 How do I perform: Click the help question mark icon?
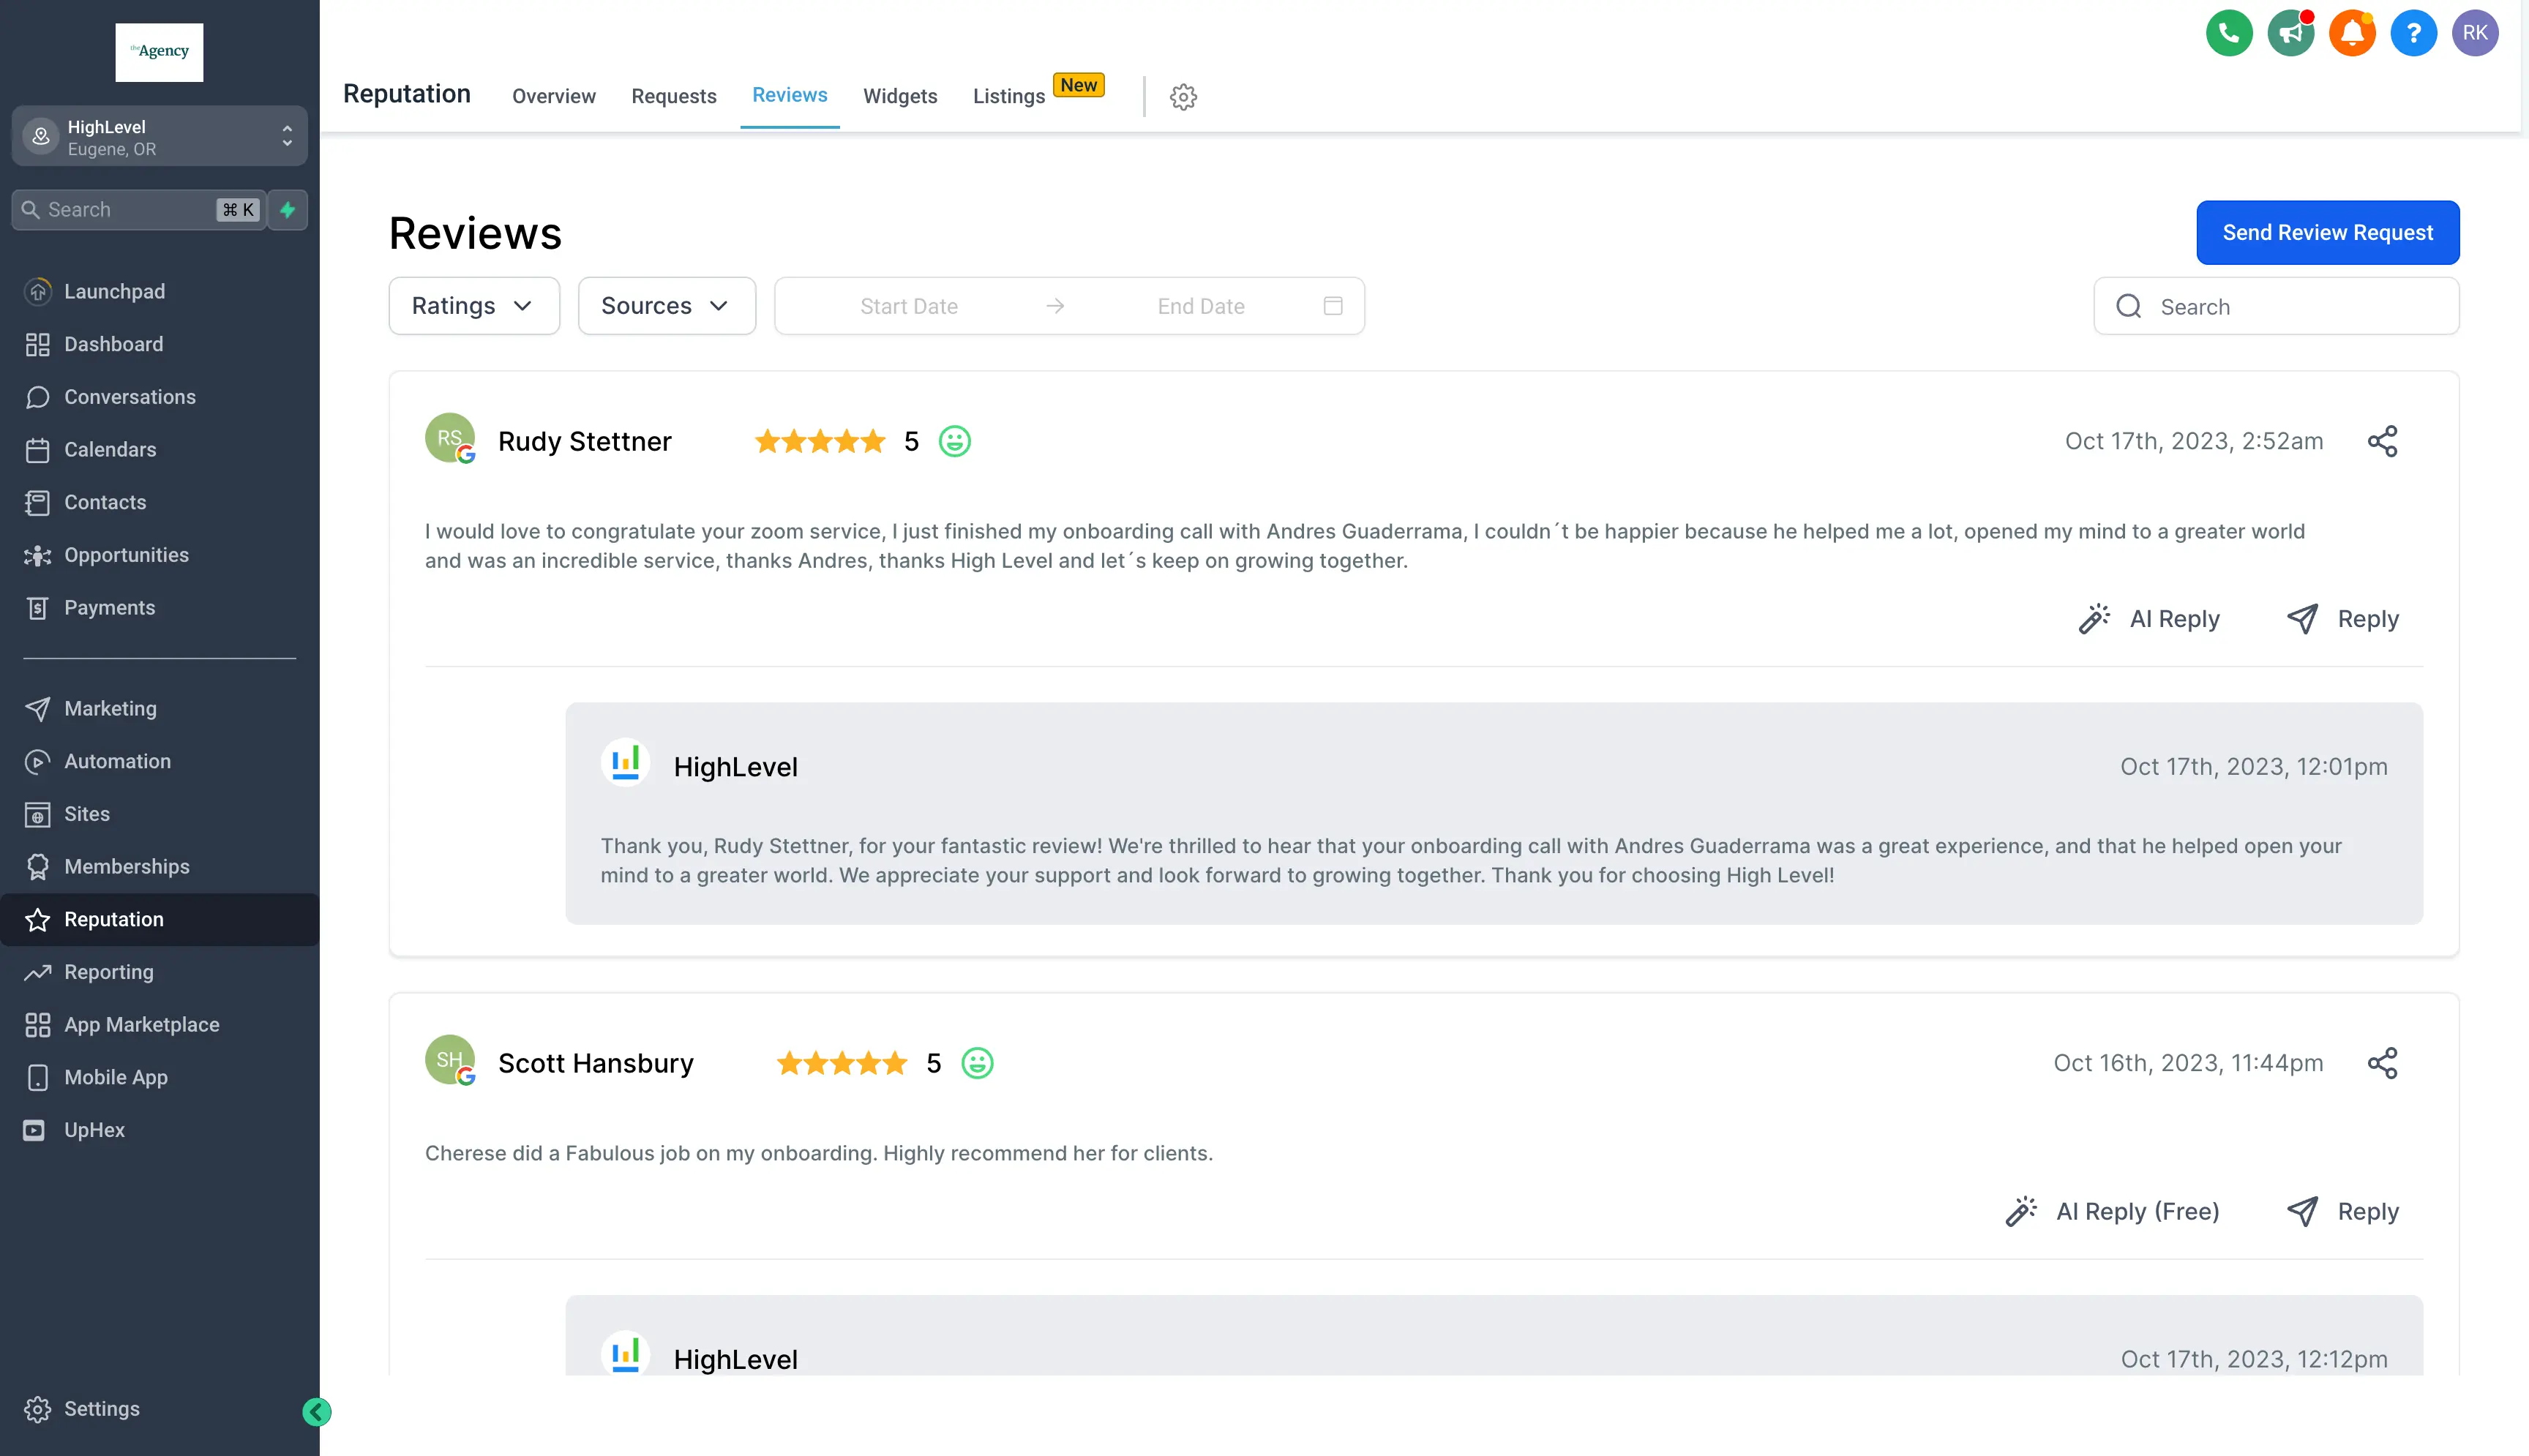coord(2414,32)
